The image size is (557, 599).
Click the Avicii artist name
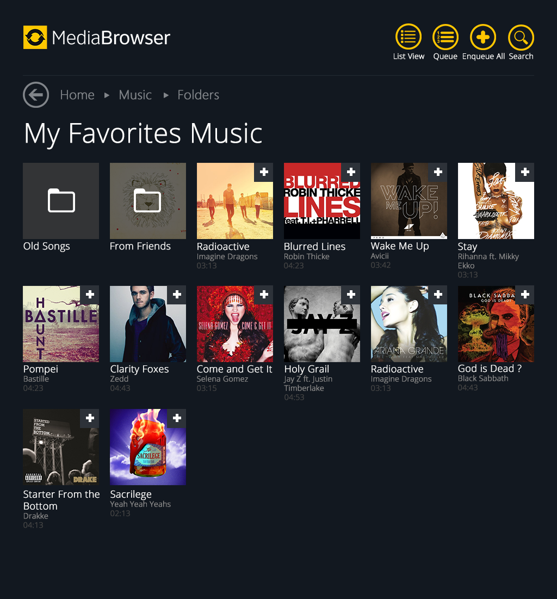(380, 256)
